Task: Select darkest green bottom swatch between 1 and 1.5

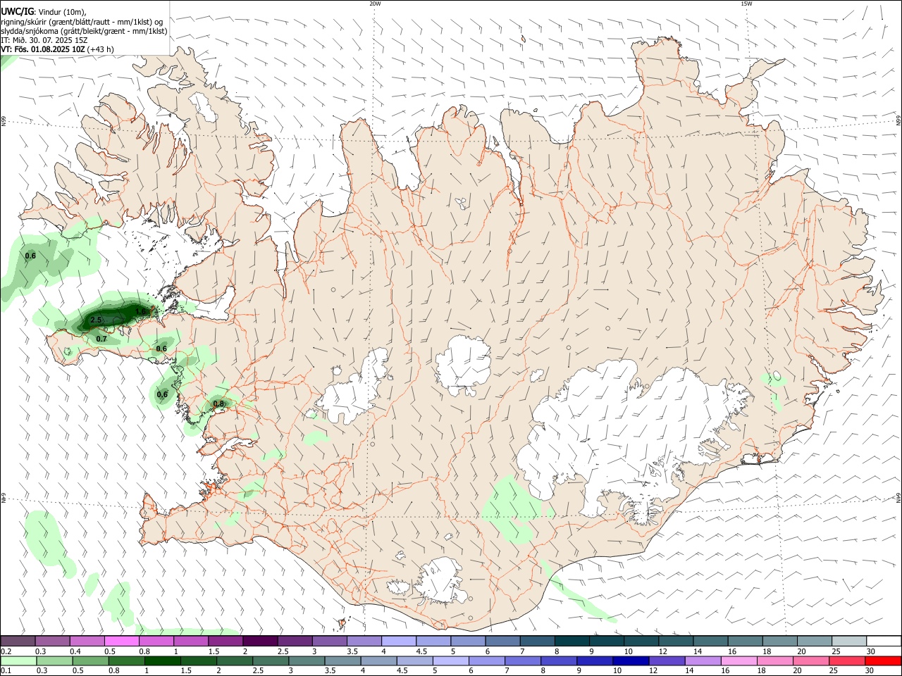Action: click(x=163, y=661)
